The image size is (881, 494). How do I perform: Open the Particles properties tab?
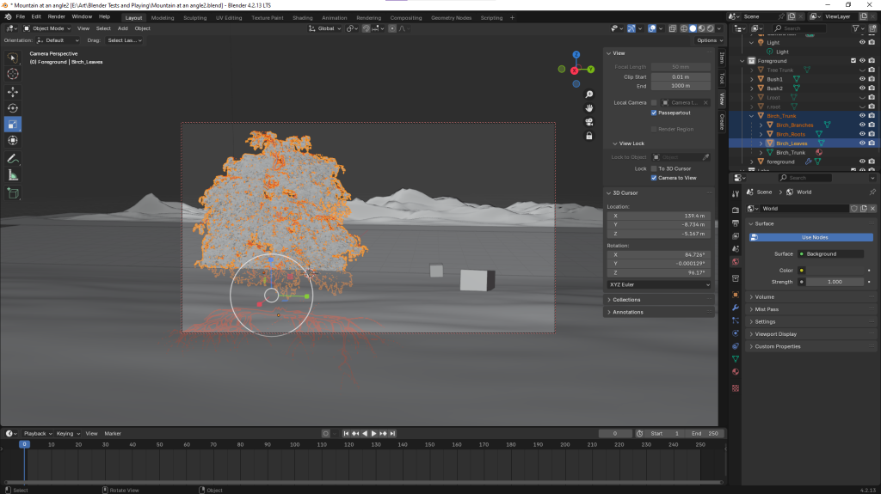[x=736, y=320]
